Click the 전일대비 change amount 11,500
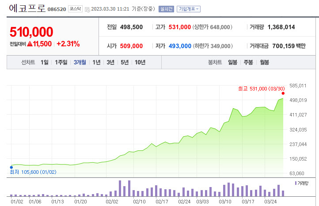The width and height of the screenshot is (319, 206). 42,44
